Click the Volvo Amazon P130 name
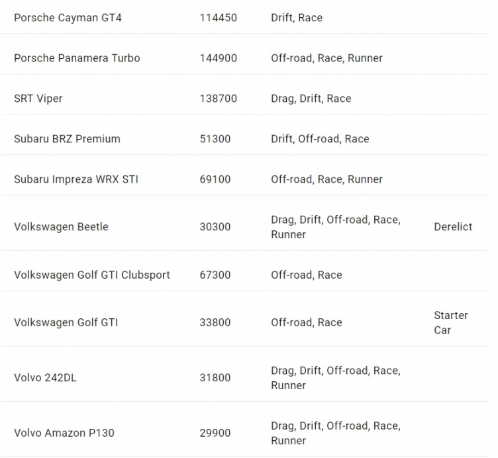 click(64, 433)
